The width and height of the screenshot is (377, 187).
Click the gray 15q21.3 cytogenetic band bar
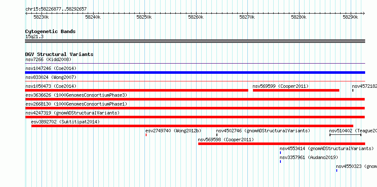(195, 41)
